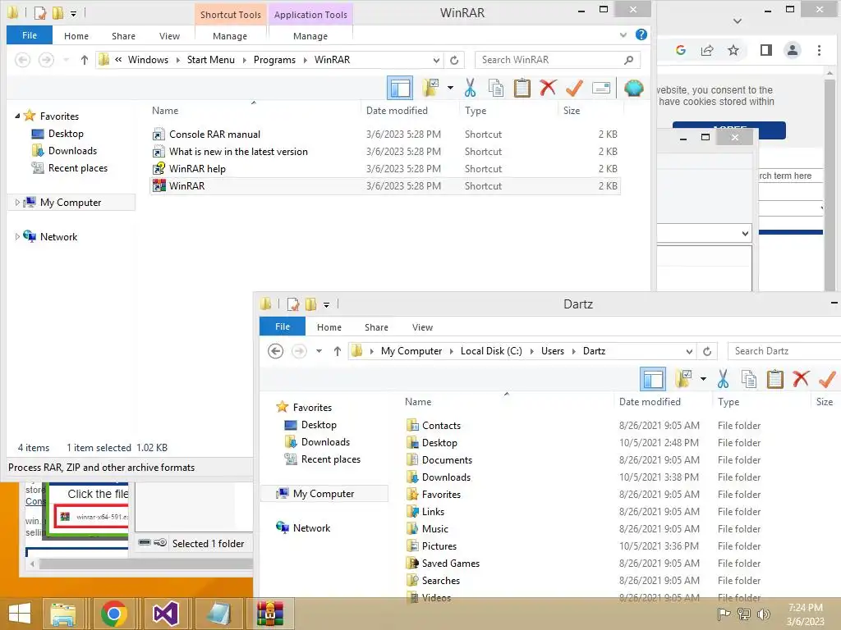Click Local Disk (C:) in Dartz breadcrumb
The image size is (841, 630).
pos(491,351)
